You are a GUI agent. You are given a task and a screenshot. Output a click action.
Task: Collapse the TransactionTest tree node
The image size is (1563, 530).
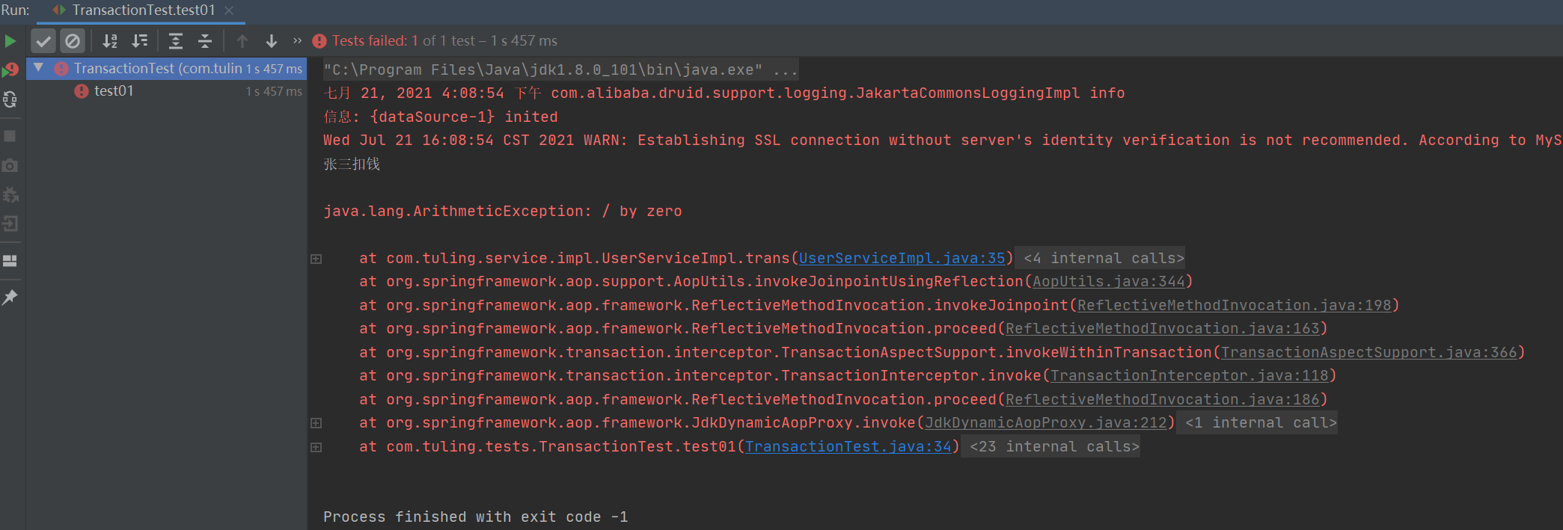pos(39,68)
